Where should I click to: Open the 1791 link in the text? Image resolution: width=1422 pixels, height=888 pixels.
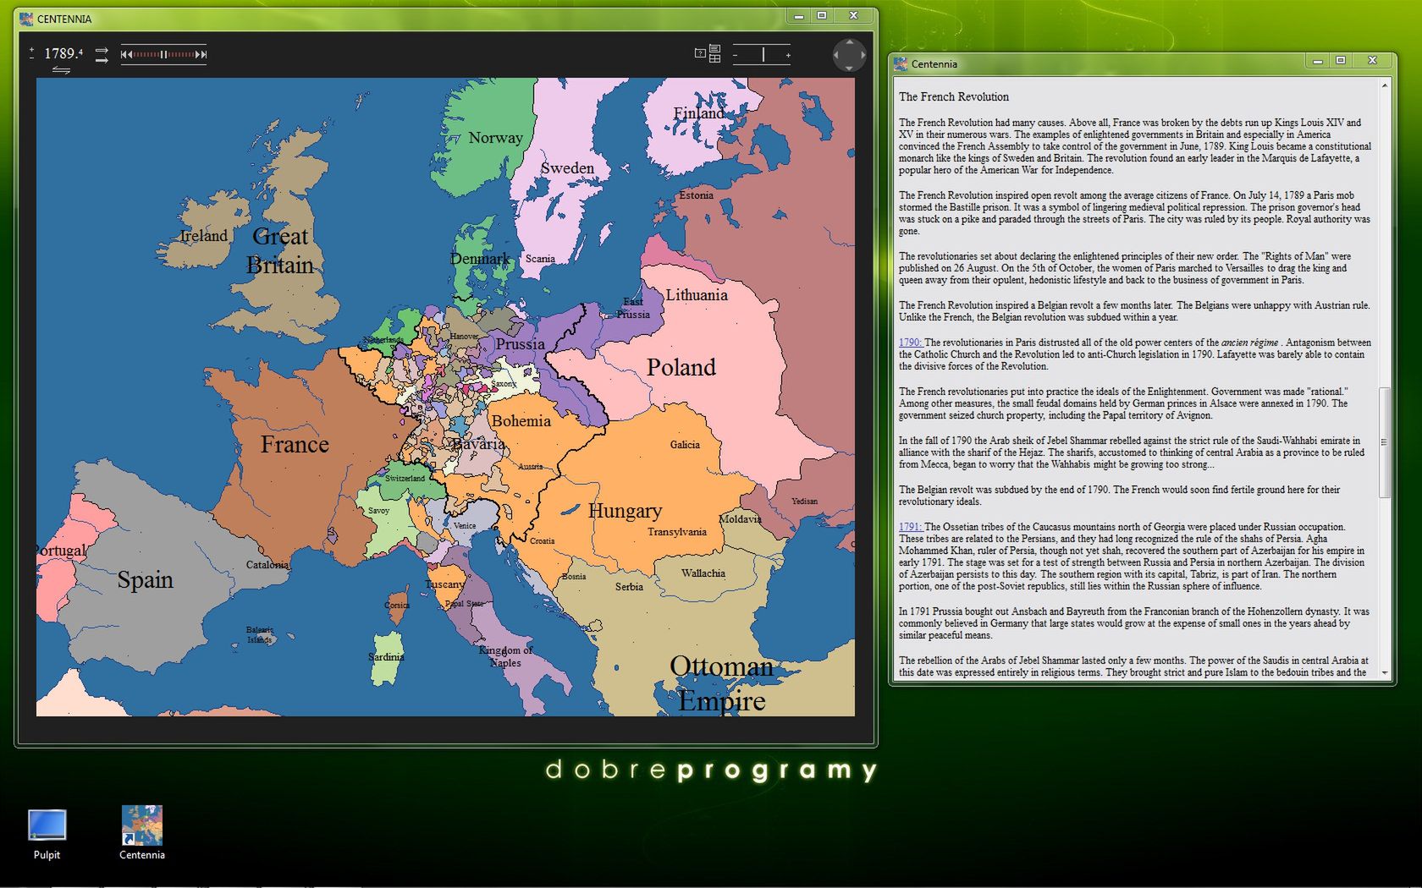pos(910,527)
